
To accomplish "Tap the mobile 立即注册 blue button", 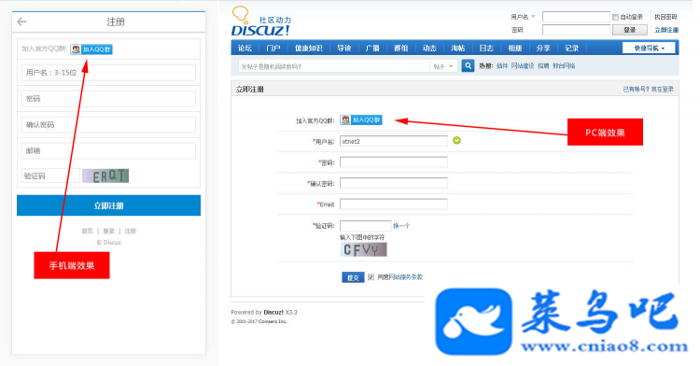I will 108,205.
